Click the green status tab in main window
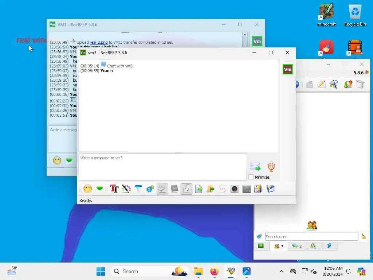This screenshot has height=280, width=373. pos(261,246)
